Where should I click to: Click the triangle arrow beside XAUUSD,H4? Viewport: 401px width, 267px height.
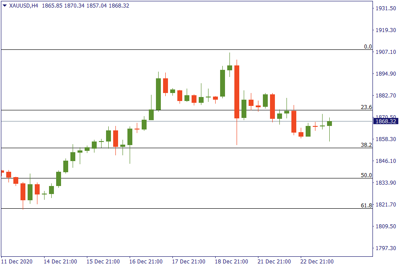click(4, 6)
